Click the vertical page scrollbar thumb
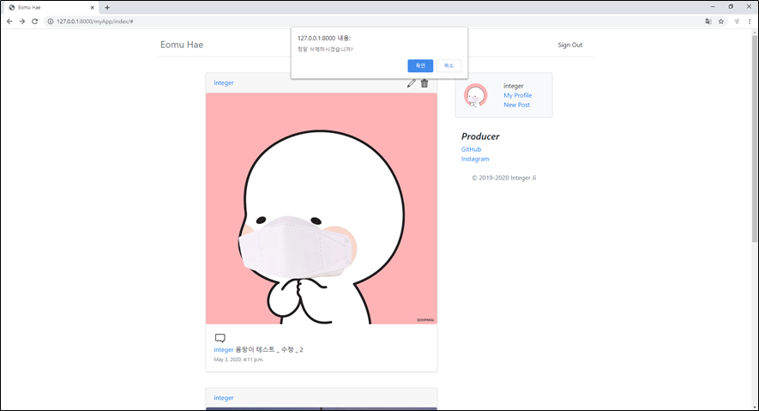Viewport: 759px width, 411px height. (754, 139)
